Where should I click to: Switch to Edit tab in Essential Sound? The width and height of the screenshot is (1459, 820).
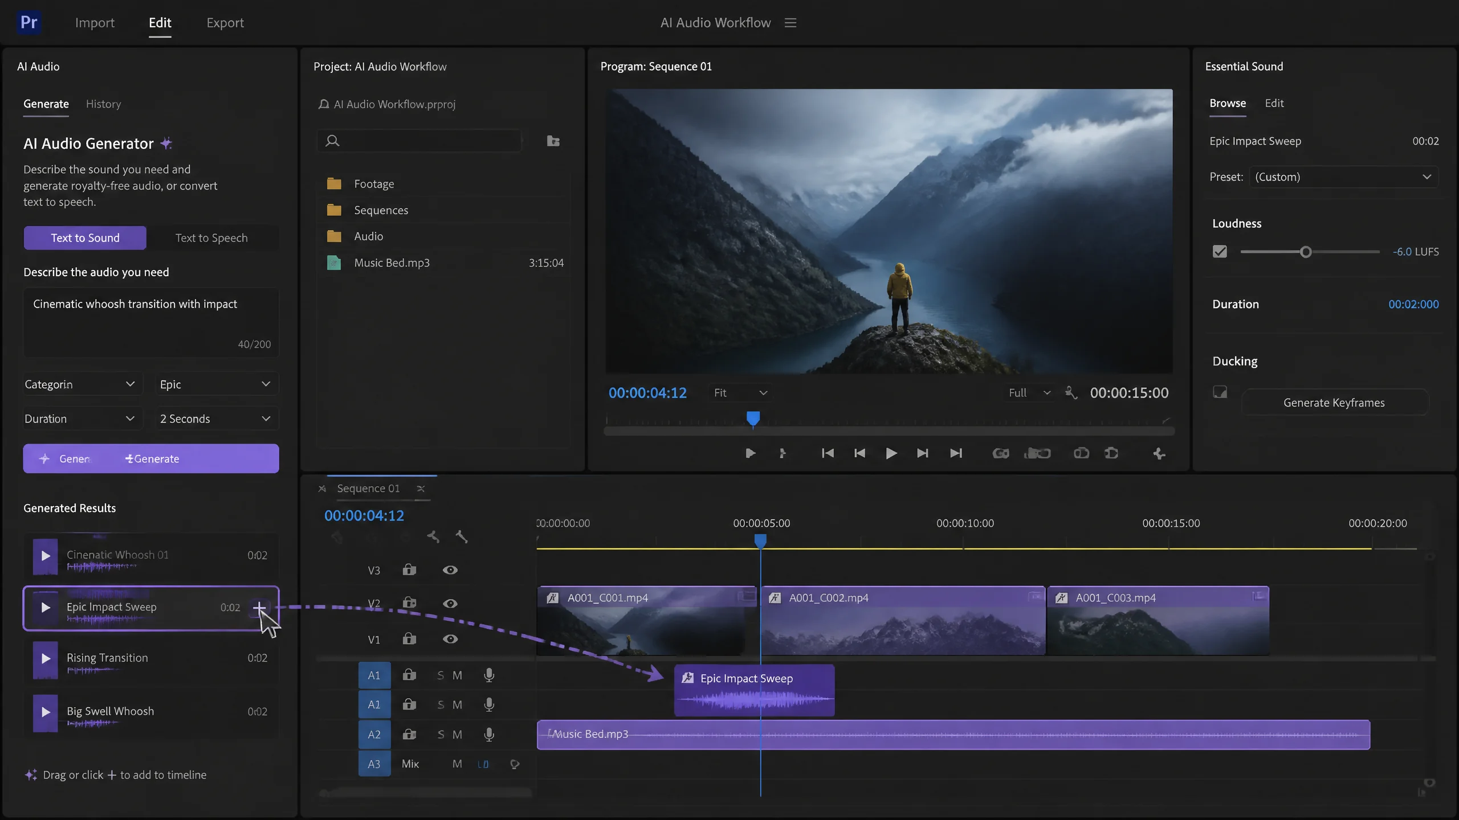pyautogui.click(x=1274, y=103)
